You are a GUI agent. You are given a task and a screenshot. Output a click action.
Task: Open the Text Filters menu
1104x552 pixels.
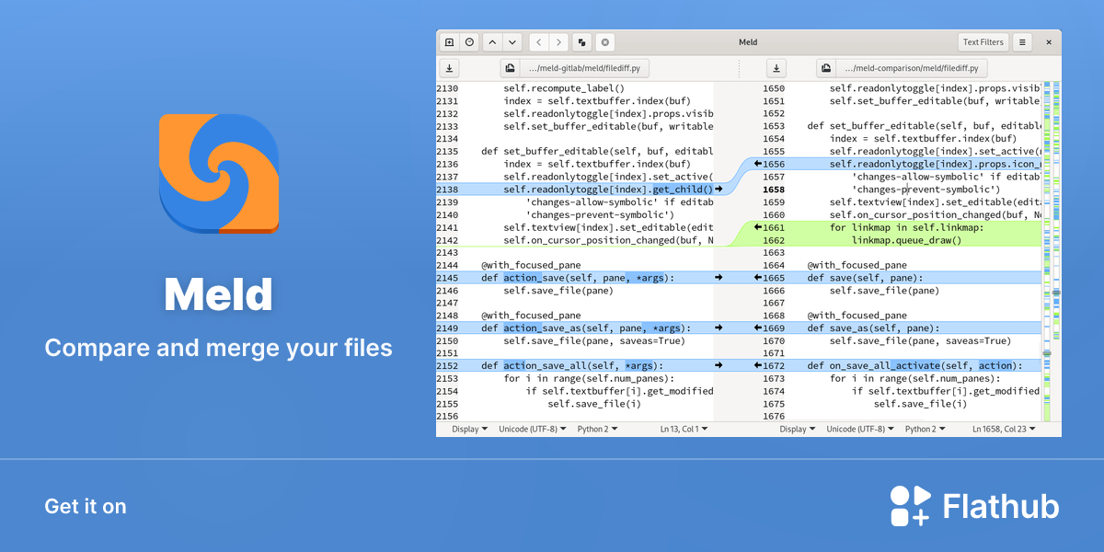point(983,42)
